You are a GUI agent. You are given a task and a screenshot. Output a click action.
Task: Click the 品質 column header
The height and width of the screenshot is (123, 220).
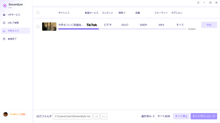[x=138, y=13]
